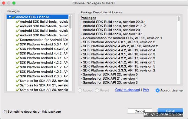Click the license description pane scrollbar
The height and width of the screenshot is (119, 188).
178,19
